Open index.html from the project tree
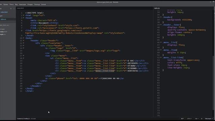215x121 pixels. (x=4, y=32)
